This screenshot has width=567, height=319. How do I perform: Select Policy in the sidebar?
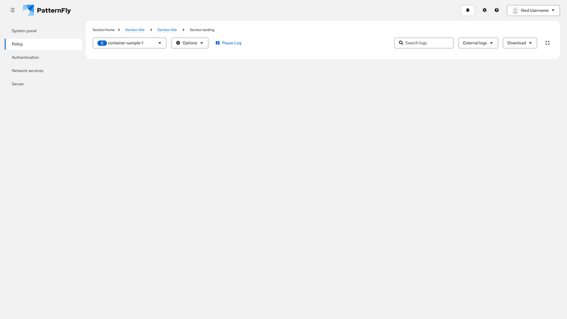coord(43,44)
